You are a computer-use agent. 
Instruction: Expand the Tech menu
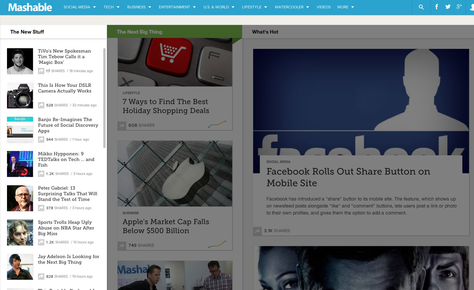[112, 7]
